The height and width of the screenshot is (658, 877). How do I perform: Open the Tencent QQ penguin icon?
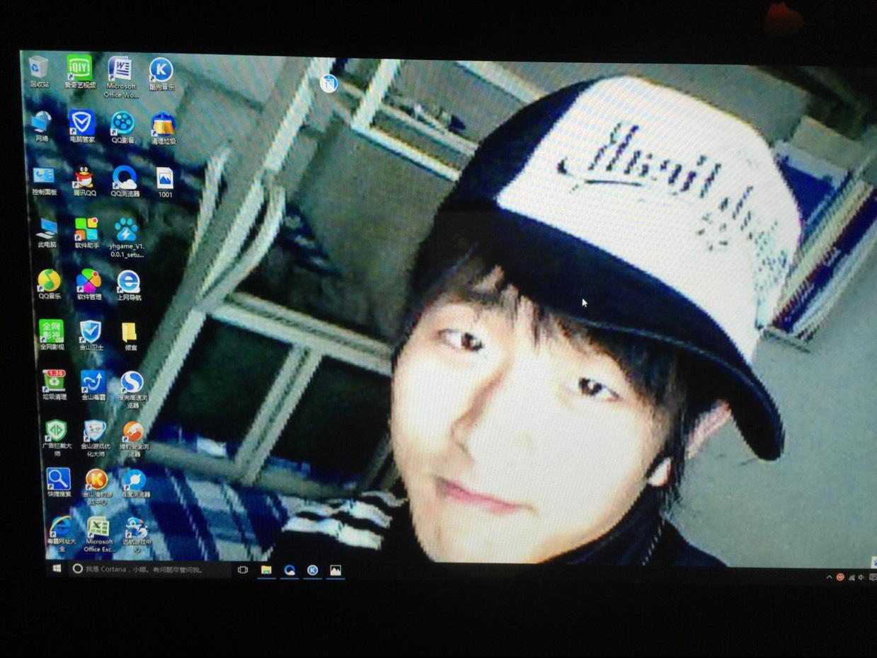(x=84, y=177)
